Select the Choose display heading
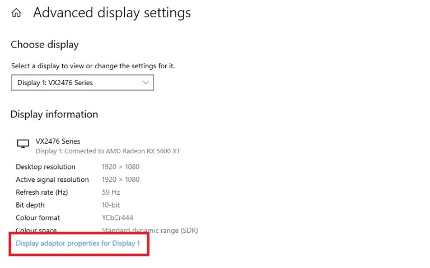The width and height of the screenshot is (430, 268). coord(45,45)
